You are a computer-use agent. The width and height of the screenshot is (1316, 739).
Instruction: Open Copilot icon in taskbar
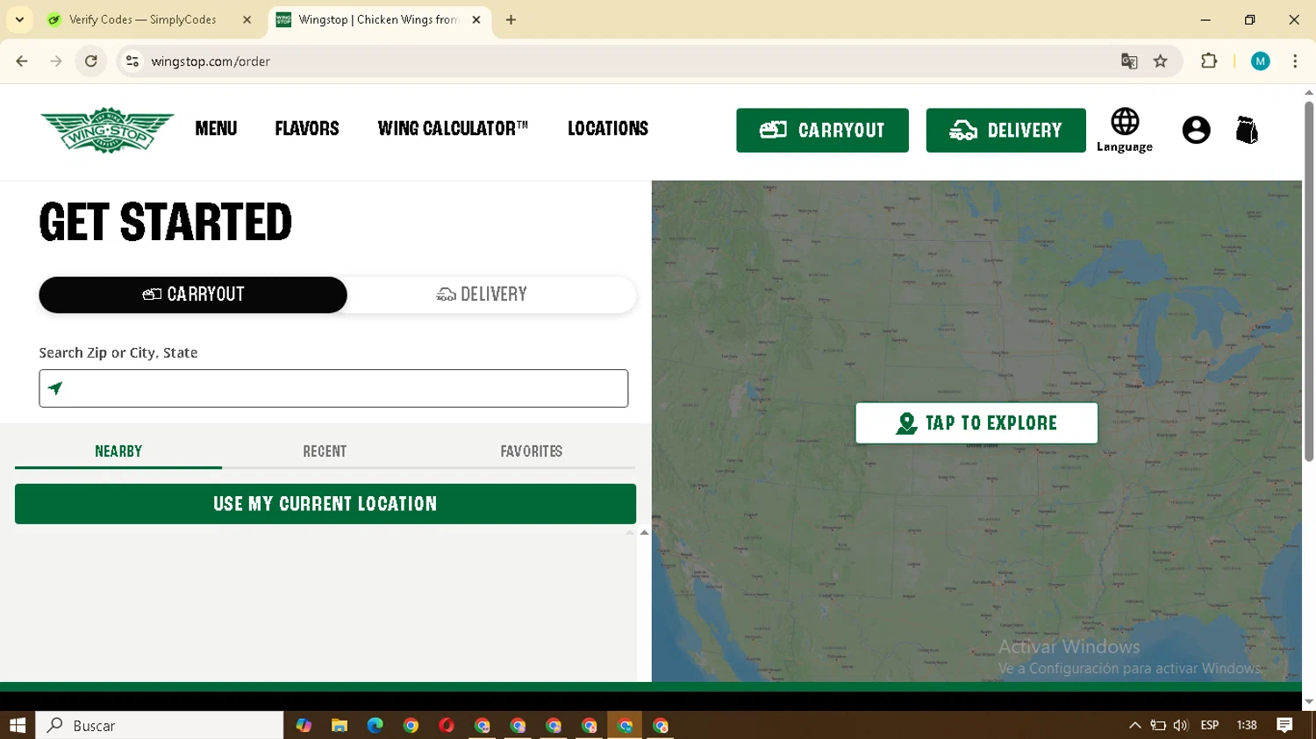tap(304, 725)
